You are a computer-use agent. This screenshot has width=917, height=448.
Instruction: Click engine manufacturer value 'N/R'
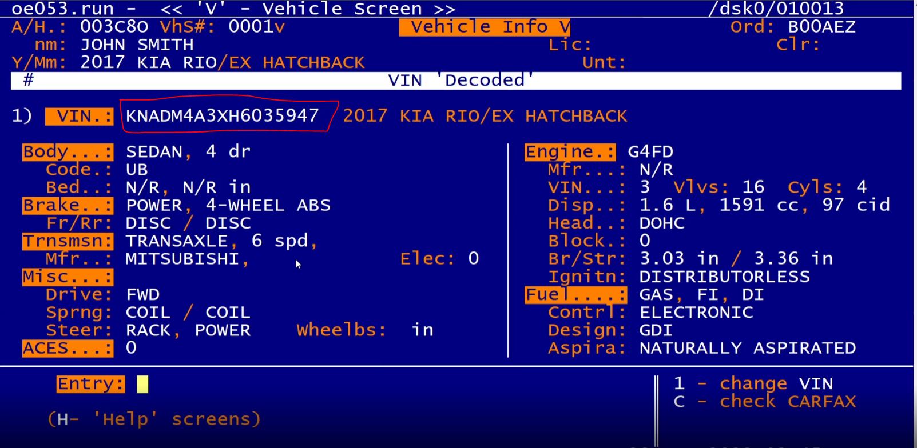click(x=656, y=170)
